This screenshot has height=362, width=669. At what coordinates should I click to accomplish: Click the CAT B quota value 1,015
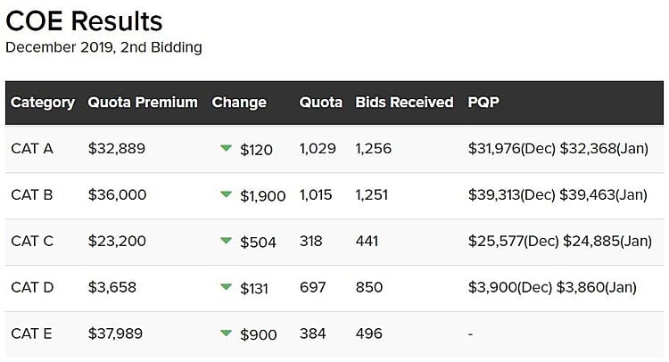click(x=316, y=195)
